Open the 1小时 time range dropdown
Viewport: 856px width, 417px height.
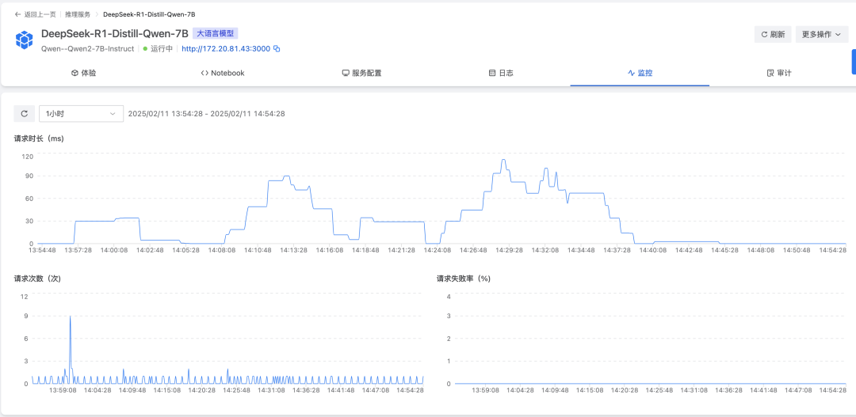tap(82, 113)
